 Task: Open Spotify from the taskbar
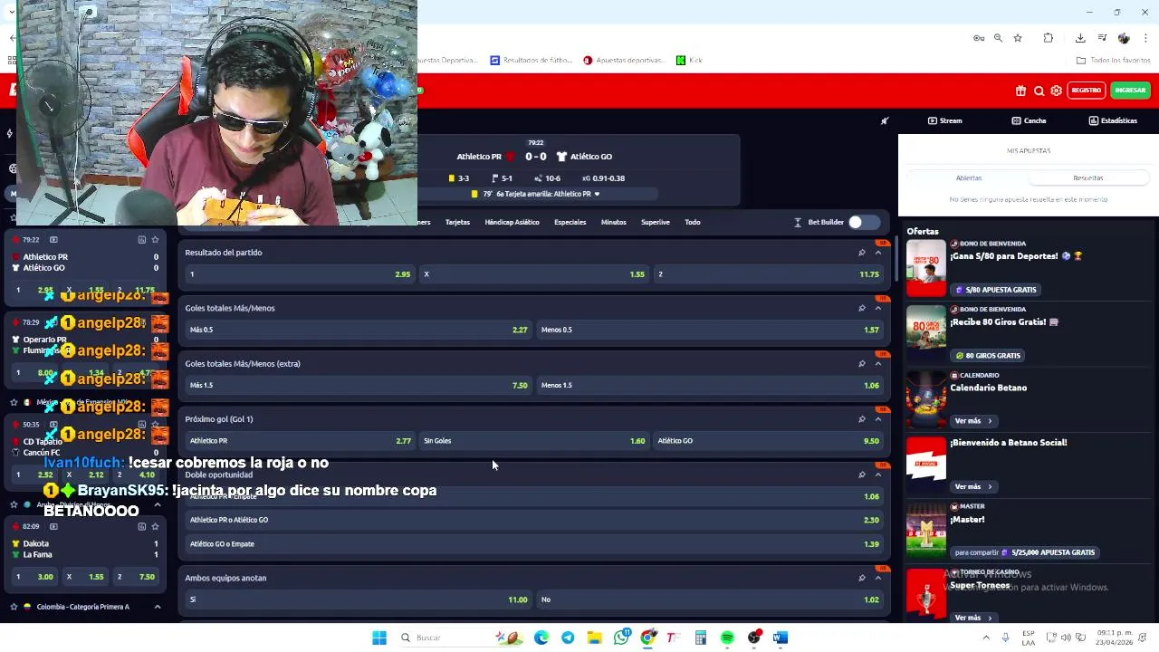(x=727, y=638)
